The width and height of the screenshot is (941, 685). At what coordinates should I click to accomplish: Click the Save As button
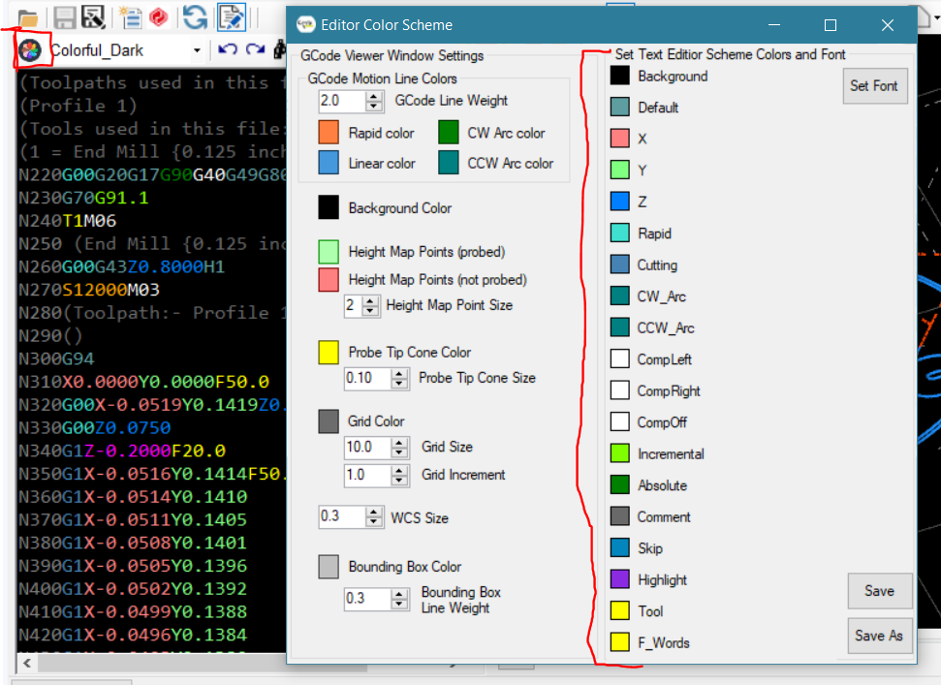[x=879, y=636]
